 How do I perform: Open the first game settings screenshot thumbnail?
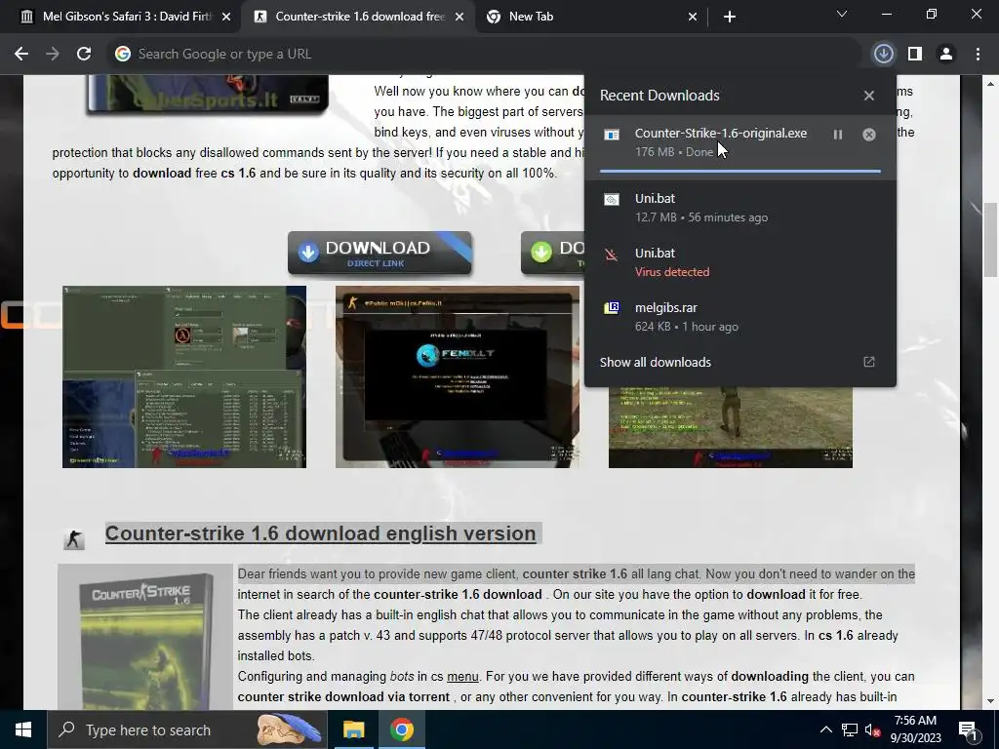184,377
